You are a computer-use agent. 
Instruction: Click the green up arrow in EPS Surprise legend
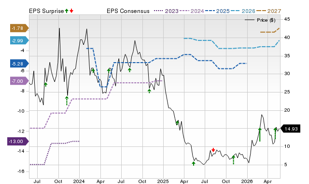click(67, 11)
